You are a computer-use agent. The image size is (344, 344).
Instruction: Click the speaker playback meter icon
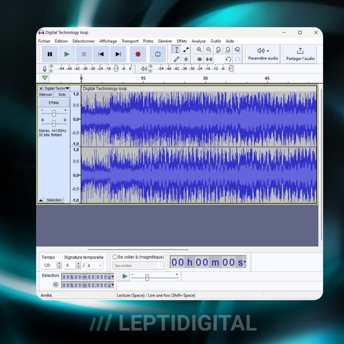pos(144,69)
